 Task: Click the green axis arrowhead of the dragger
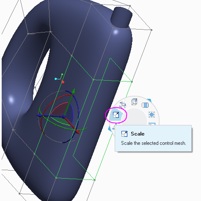tap(73, 91)
